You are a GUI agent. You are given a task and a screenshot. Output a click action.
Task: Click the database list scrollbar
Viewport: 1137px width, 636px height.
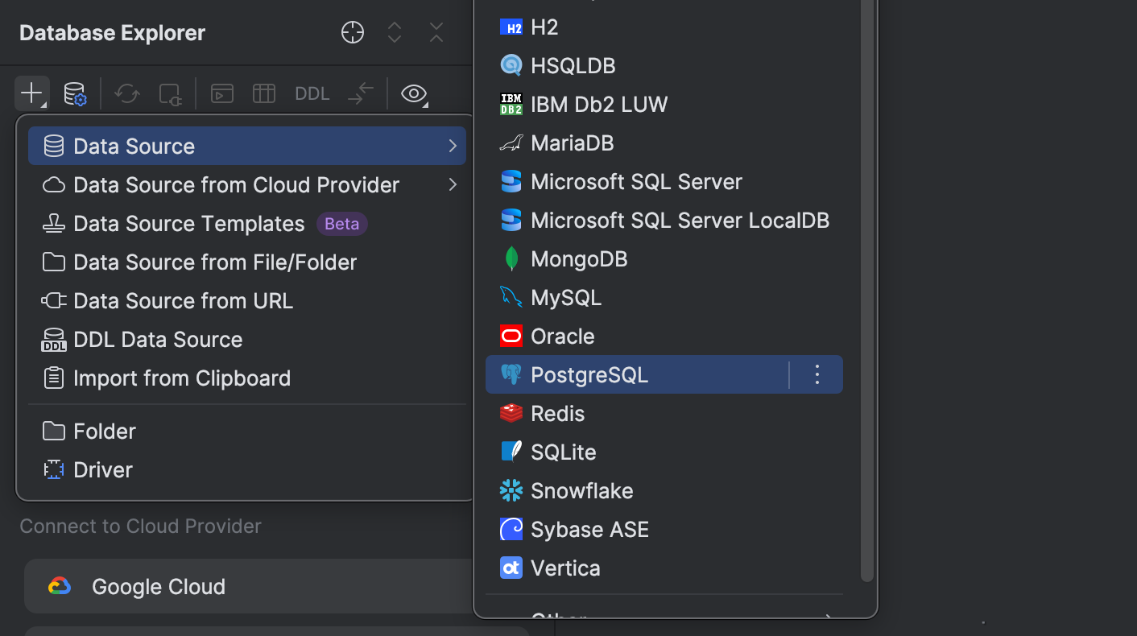click(867, 290)
